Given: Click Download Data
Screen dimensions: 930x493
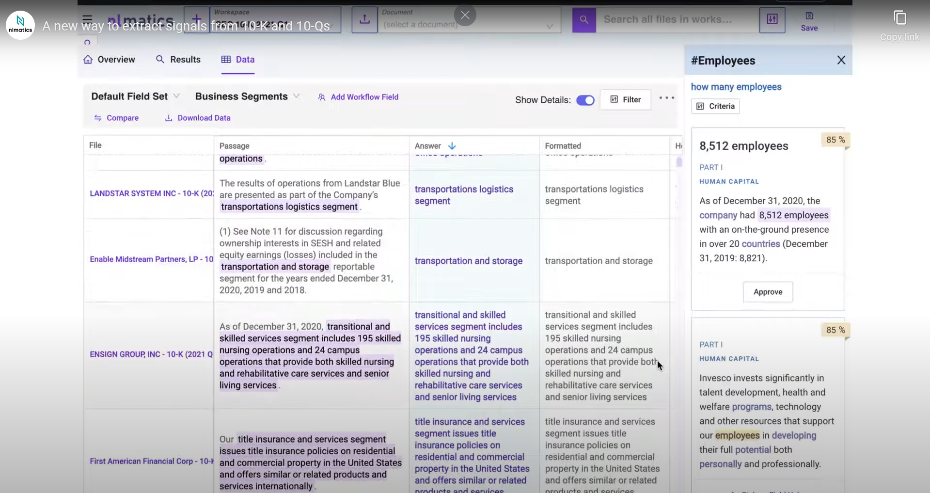Looking at the screenshot, I should (x=198, y=118).
